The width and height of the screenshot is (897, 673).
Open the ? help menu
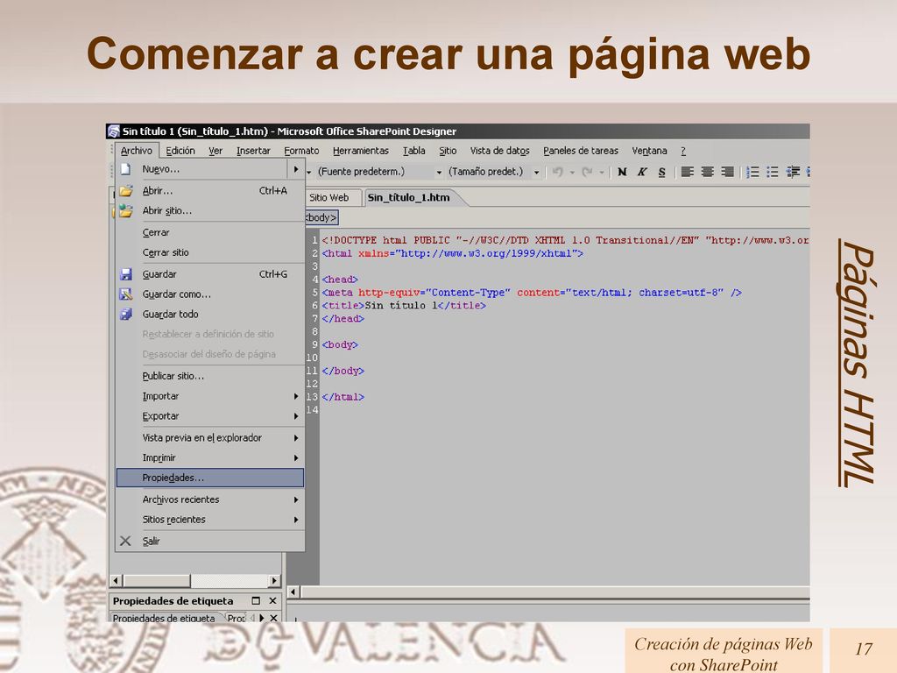click(683, 151)
